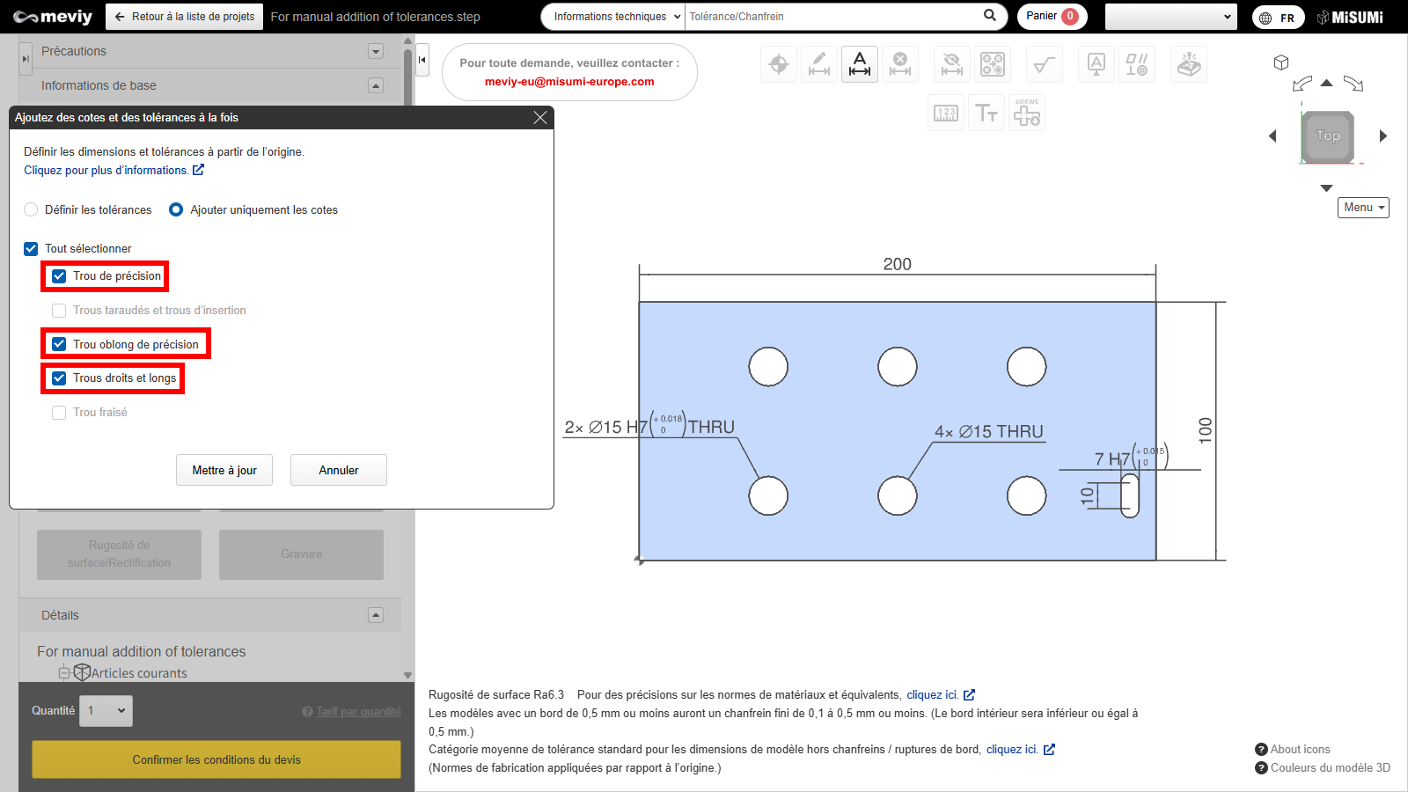Image resolution: width=1408 pixels, height=792 pixels.
Task: Click the Mettre à jour button
Action: click(224, 471)
